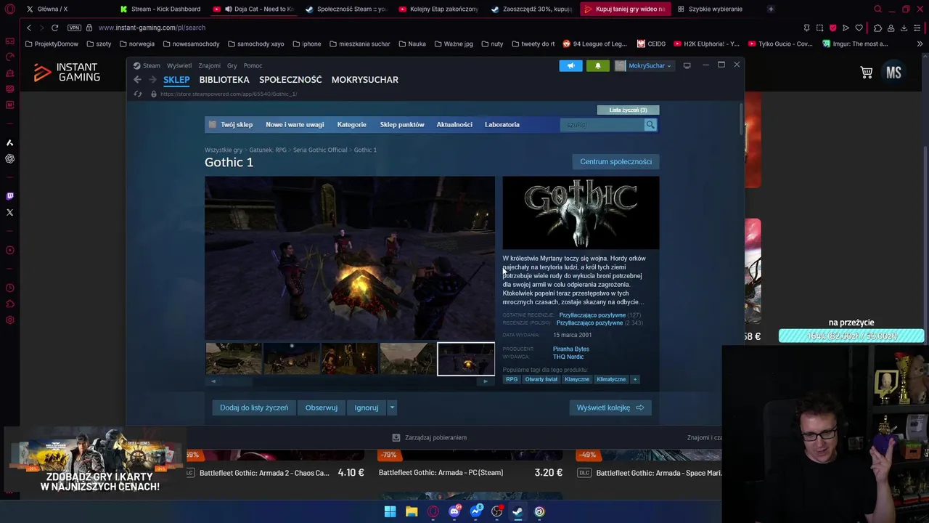Reload the Steam store page

(138, 94)
